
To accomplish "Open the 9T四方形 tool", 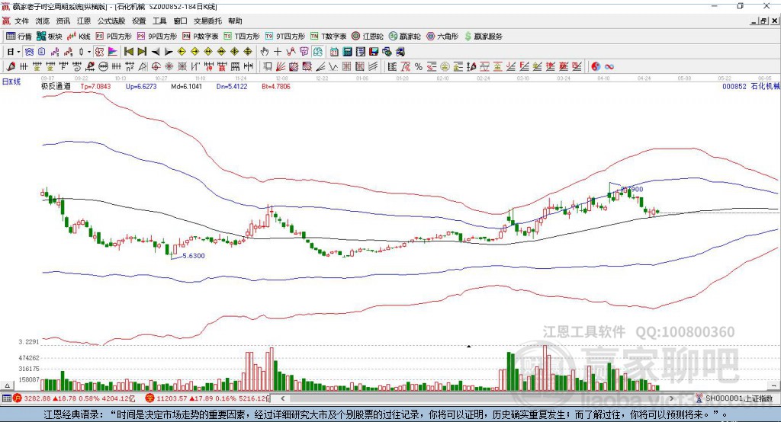I will 285,37.
